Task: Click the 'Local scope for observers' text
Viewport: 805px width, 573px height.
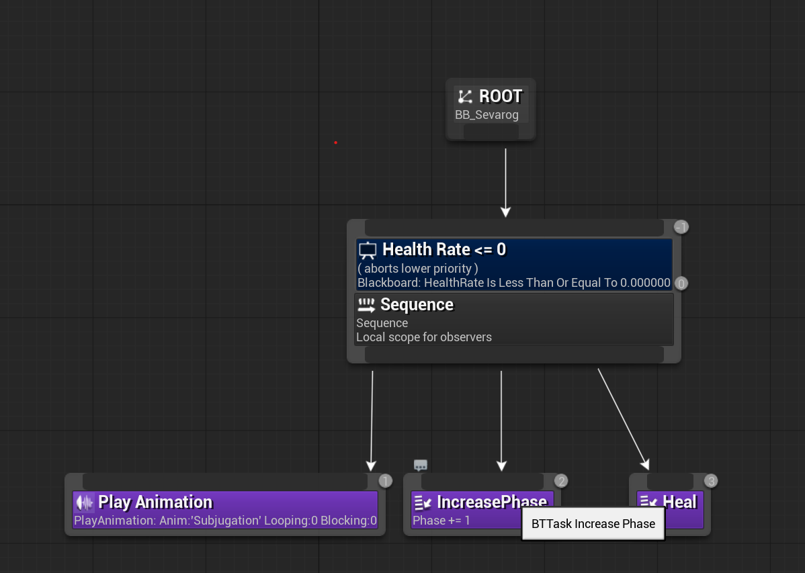Action: point(424,337)
